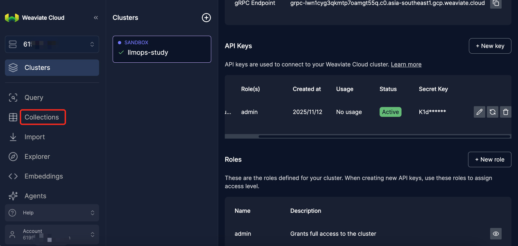Delete the admin API key
The image size is (518, 246).
click(506, 112)
